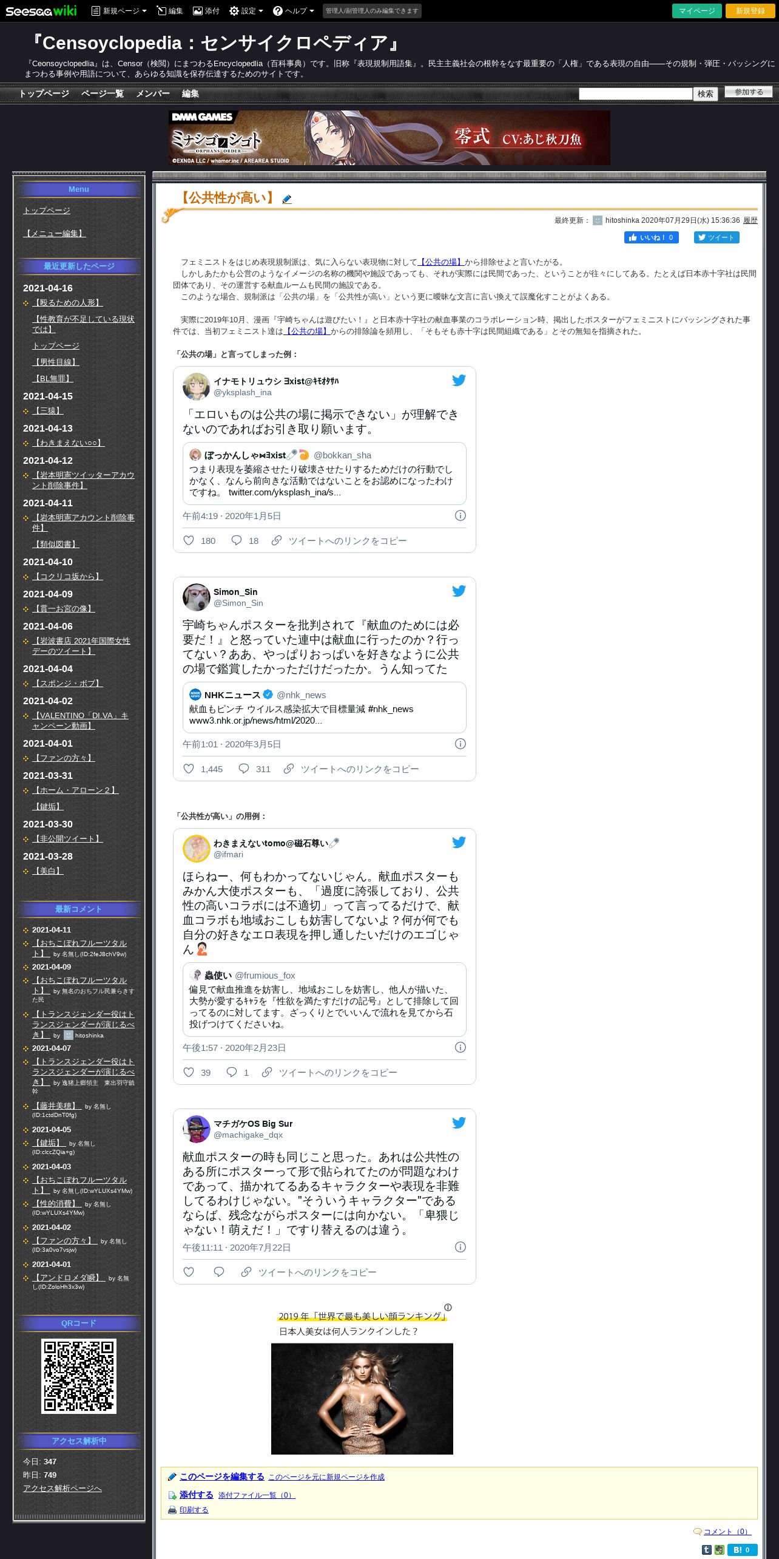779x1559 pixels.
Task: Open the メンバー nav menu item
Action: pos(152,93)
